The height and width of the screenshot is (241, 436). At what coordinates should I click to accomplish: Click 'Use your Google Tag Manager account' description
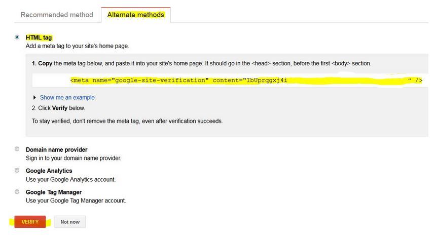coord(76,200)
